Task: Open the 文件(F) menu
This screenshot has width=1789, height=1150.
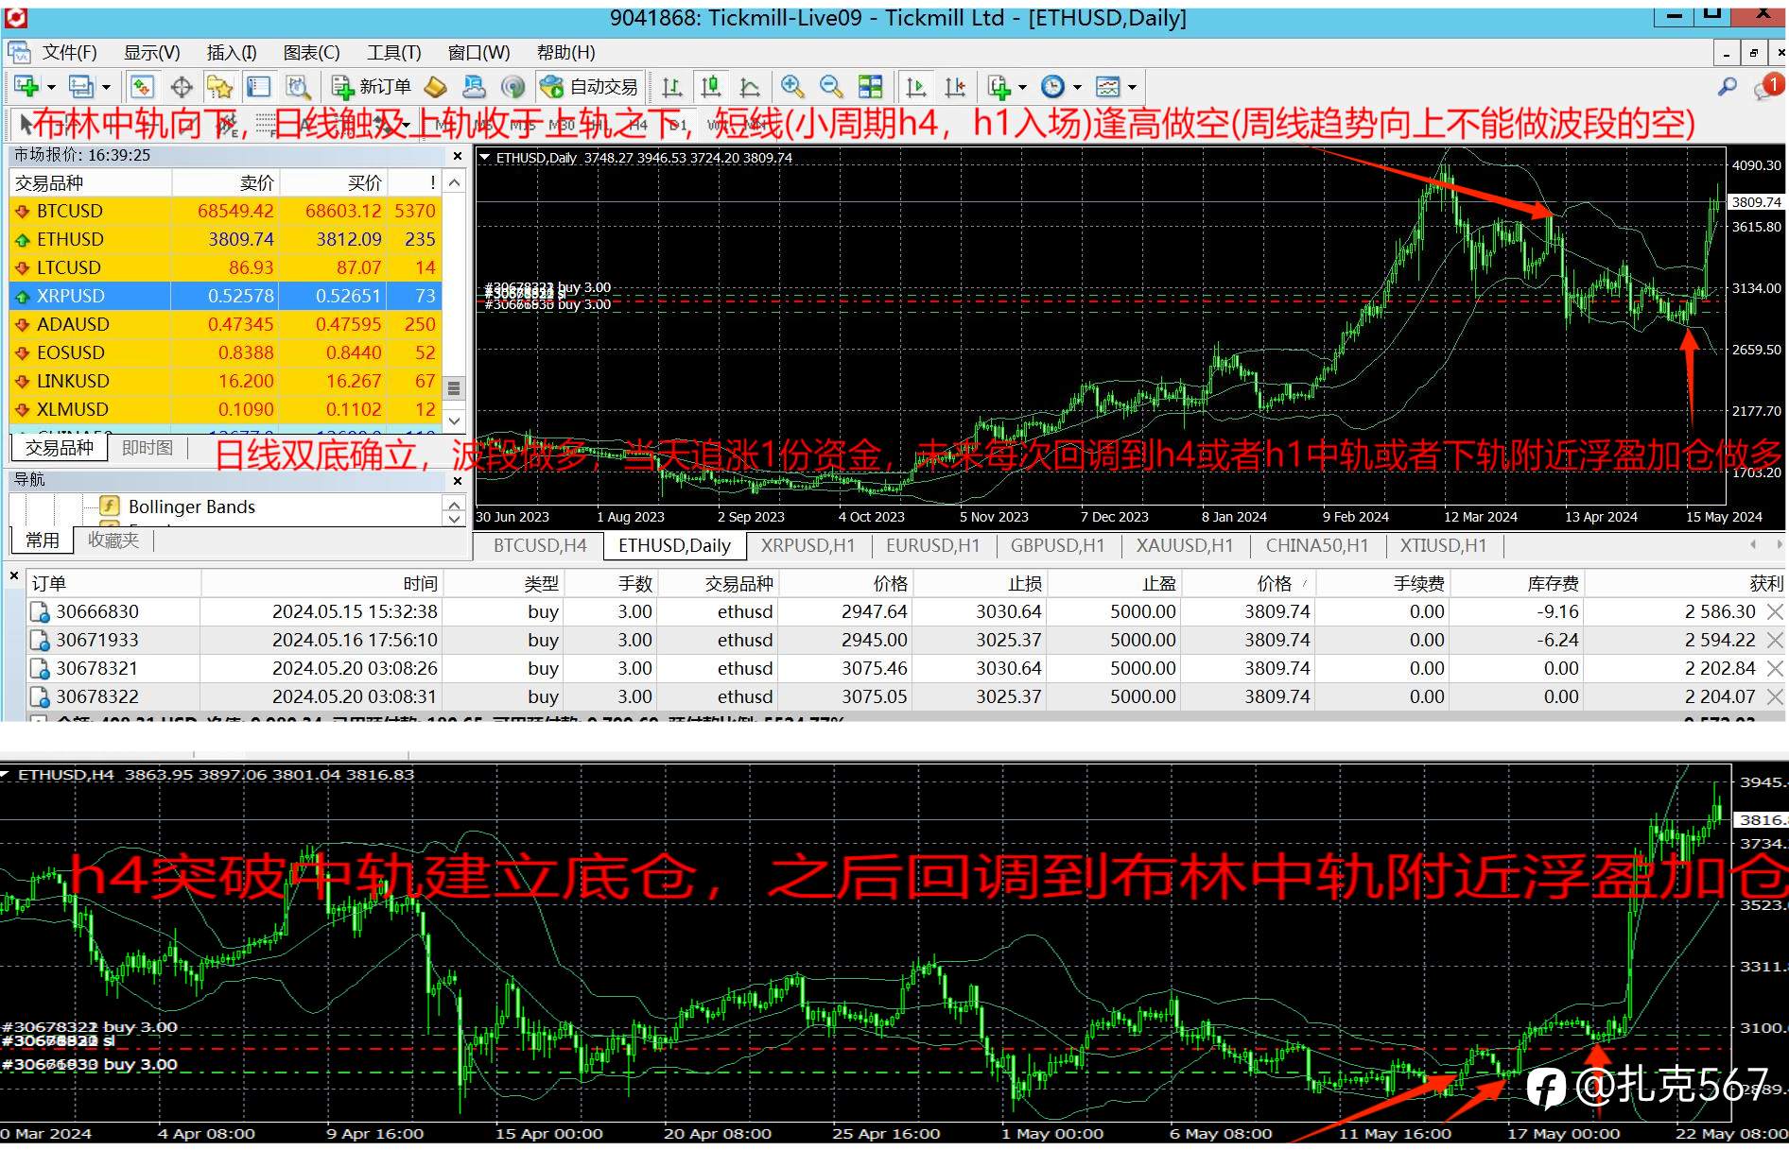Action: point(69,53)
